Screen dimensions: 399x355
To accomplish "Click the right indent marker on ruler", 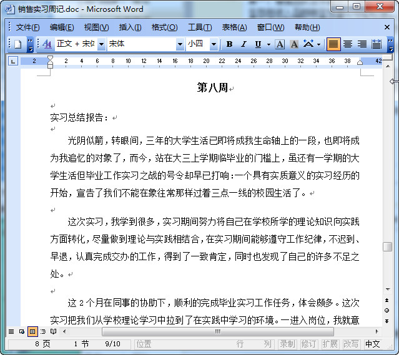I will click(360, 62).
